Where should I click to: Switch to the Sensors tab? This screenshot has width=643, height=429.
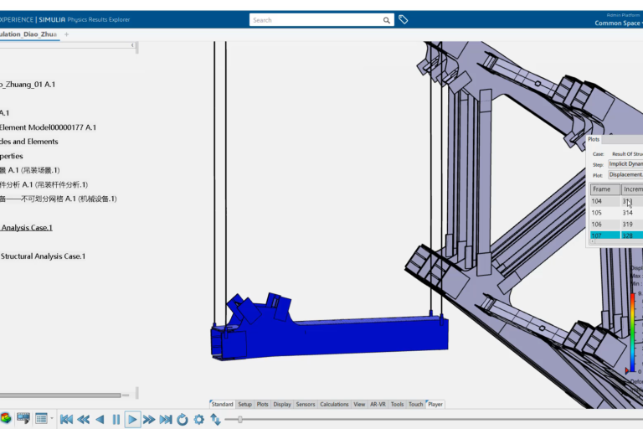tap(306, 404)
